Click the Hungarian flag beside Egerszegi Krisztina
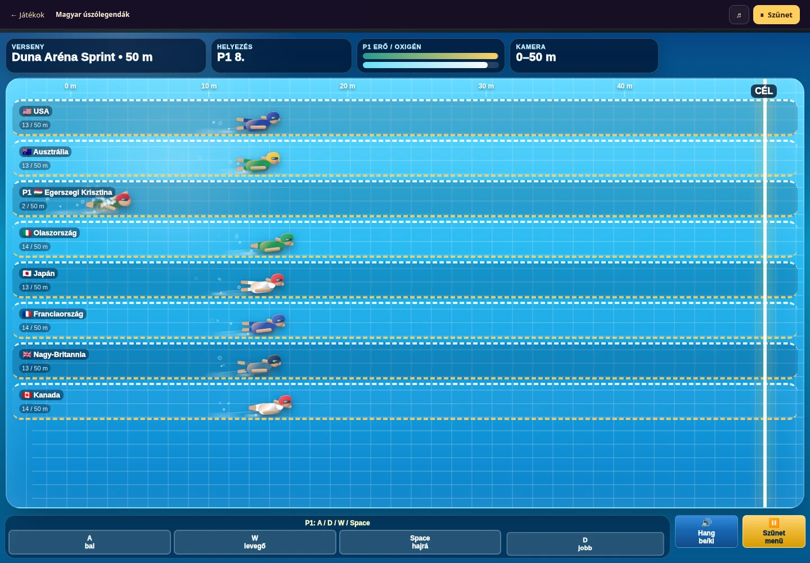Viewport: 810px width, 563px height. 38,193
